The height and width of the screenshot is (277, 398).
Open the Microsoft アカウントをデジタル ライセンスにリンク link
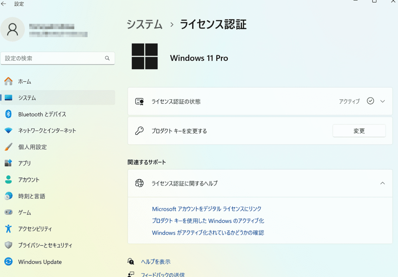tap(206, 209)
